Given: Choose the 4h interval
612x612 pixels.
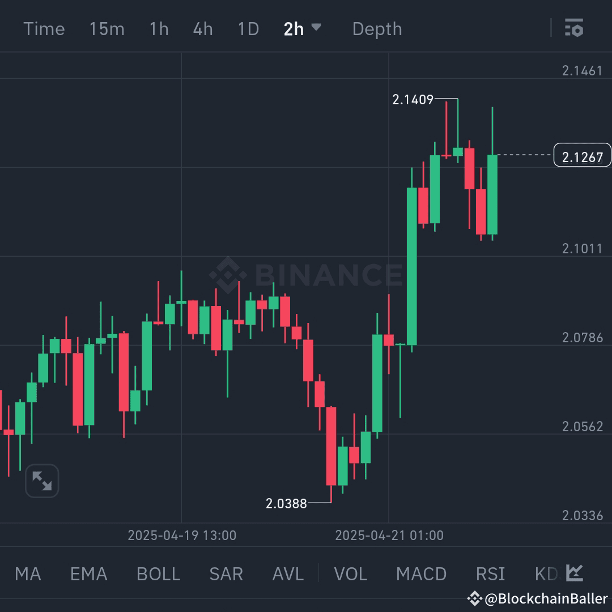Looking at the screenshot, I should pyautogui.click(x=202, y=28).
